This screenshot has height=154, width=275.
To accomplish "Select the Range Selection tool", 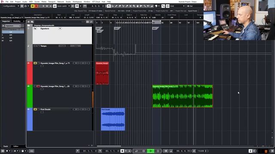I will pos(113,6).
